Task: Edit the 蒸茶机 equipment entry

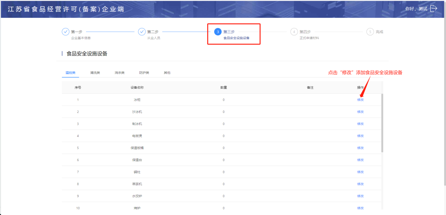Action: pos(360,184)
